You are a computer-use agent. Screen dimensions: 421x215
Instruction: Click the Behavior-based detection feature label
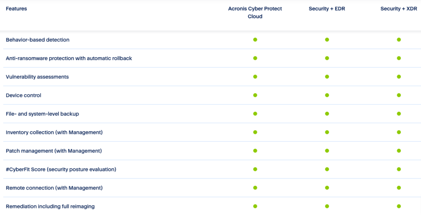pyautogui.click(x=37, y=40)
